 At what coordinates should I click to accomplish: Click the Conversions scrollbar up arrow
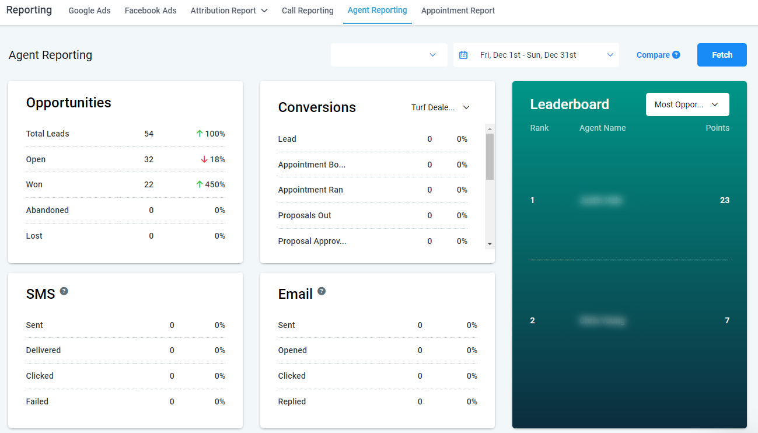click(x=490, y=129)
